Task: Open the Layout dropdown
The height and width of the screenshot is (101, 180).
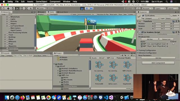Action: pyautogui.click(x=172, y=9)
